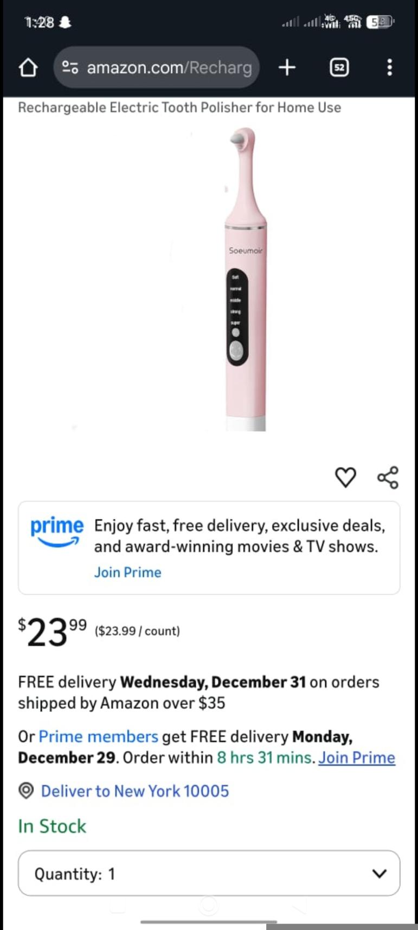The image size is (418, 930).
Task: Click Join Prime link after the order countdown
Action: [356, 757]
